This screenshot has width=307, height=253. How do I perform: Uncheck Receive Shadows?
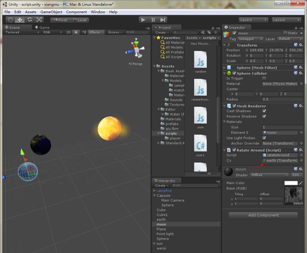(264, 116)
